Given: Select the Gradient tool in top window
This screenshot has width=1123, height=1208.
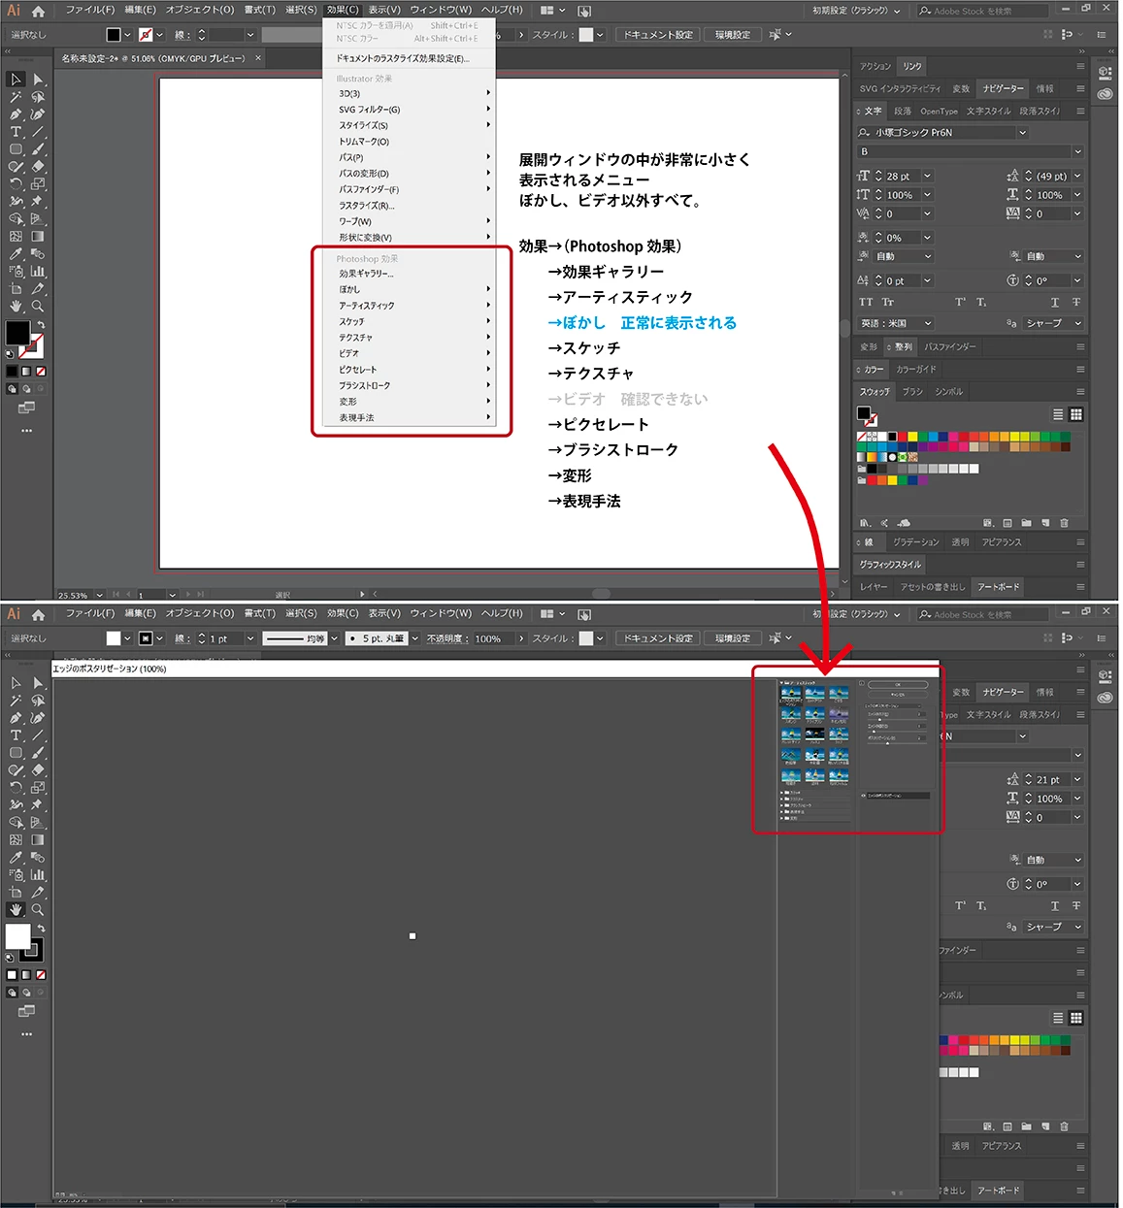Looking at the screenshot, I should coord(38,236).
